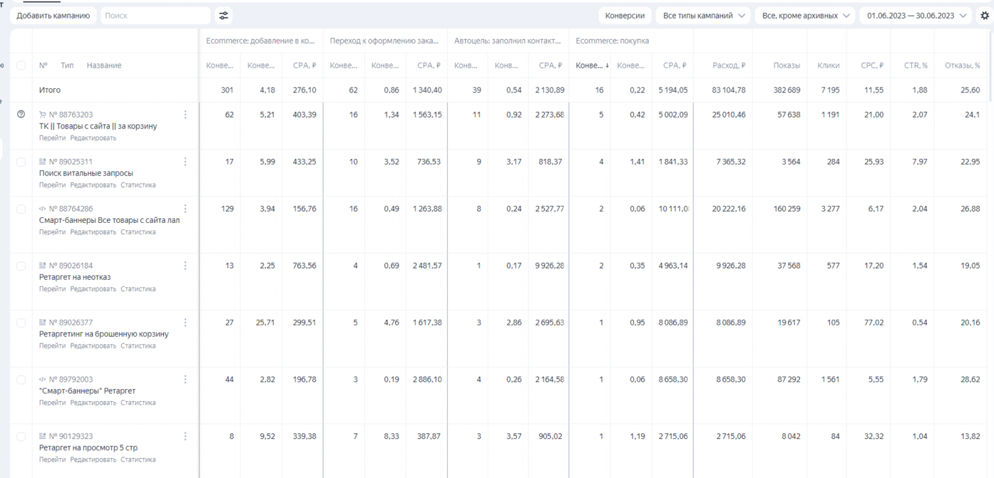The image size is (994, 478).
Task: Open the date range 01.06.2023 — 30.06.2023 picker
Action: click(916, 16)
